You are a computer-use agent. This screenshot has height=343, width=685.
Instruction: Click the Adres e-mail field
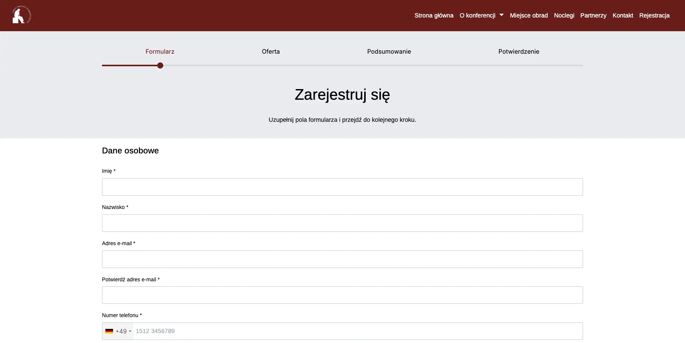tap(342, 259)
